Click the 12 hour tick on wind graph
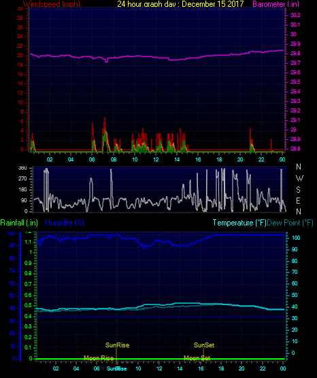 click(x=156, y=159)
